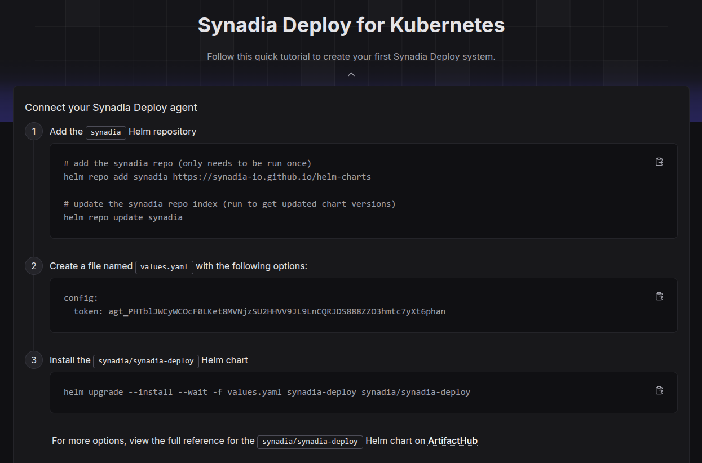Viewport: 702px width, 463px height.
Task: Copy the helm repo add commands
Action: (659, 162)
